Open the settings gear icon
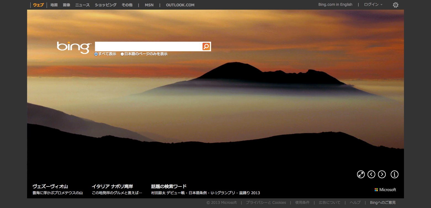Viewport: 431px width, 208px height. (x=395, y=5)
